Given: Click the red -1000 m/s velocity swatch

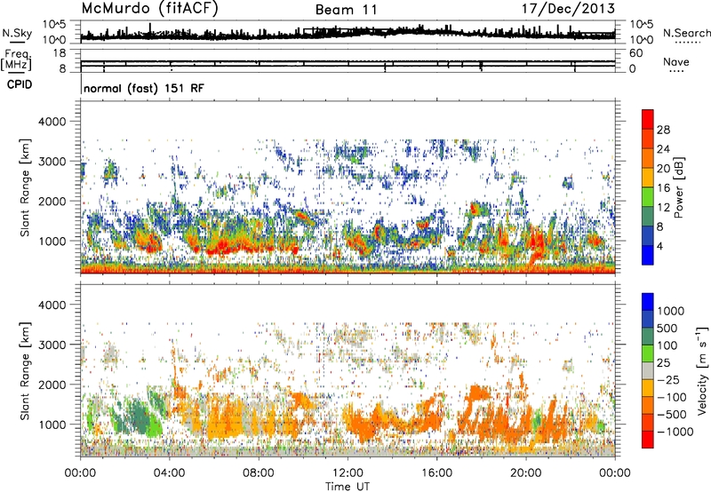Looking at the screenshot, I should 648,440.
